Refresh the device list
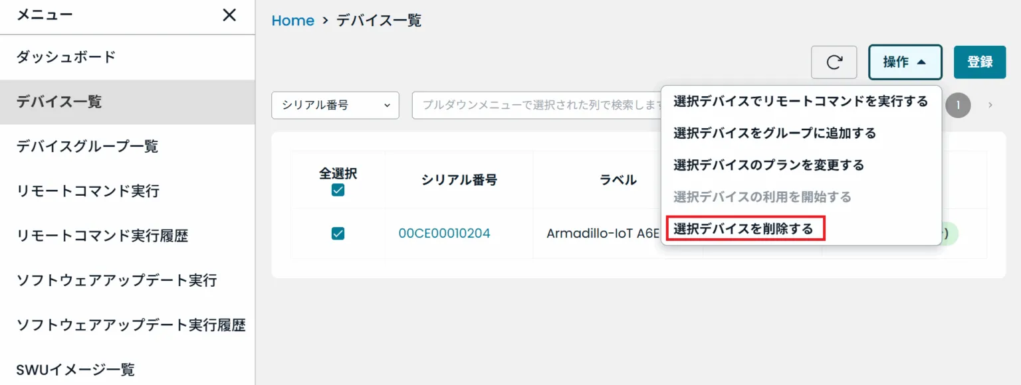This screenshot has width=1021, height=385. tap(834, 62)
